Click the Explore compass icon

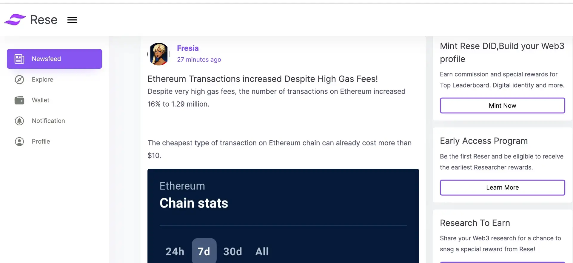tap(19, 80)
